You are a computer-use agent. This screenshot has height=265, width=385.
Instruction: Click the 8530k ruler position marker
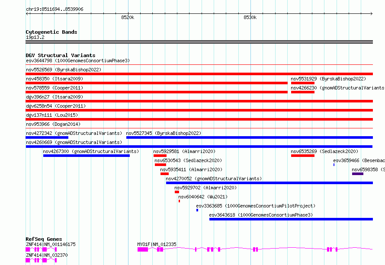point(250,17)
